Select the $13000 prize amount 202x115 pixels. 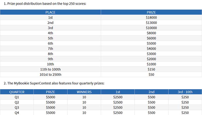tap(151, 23)
